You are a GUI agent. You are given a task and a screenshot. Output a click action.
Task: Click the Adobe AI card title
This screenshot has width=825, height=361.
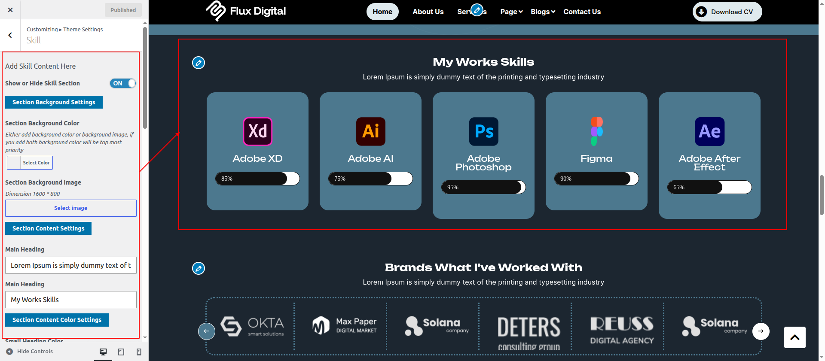pos(370,158)
